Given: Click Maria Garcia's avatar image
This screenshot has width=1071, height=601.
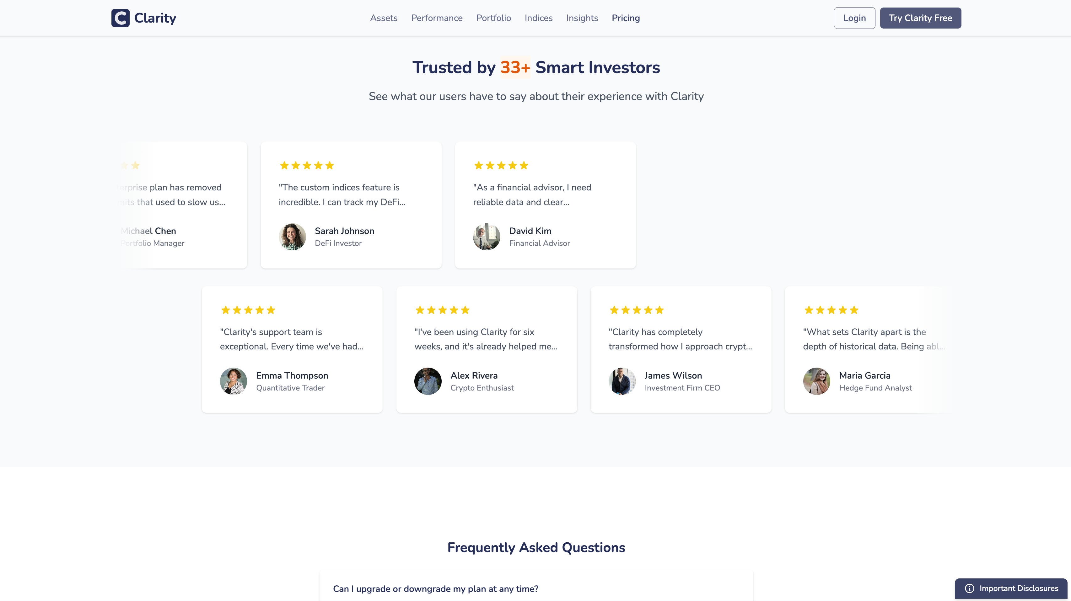Looking at the screenshot, I should pyautogui.click(x=816, y=381).
